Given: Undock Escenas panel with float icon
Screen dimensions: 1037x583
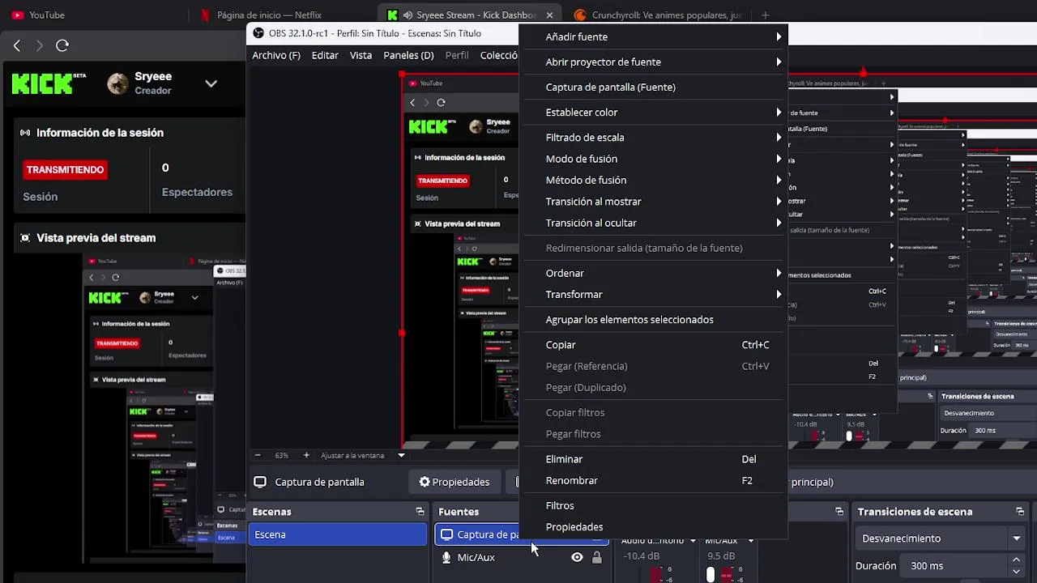Looking at the screenshot, I should coord(420,512).
